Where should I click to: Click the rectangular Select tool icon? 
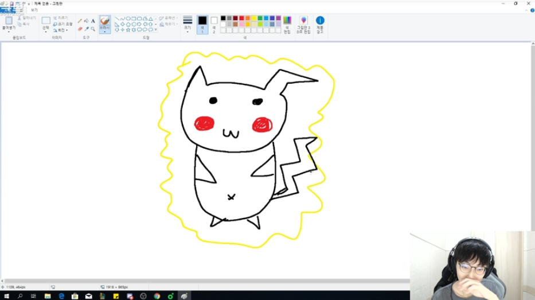(46, 21)
